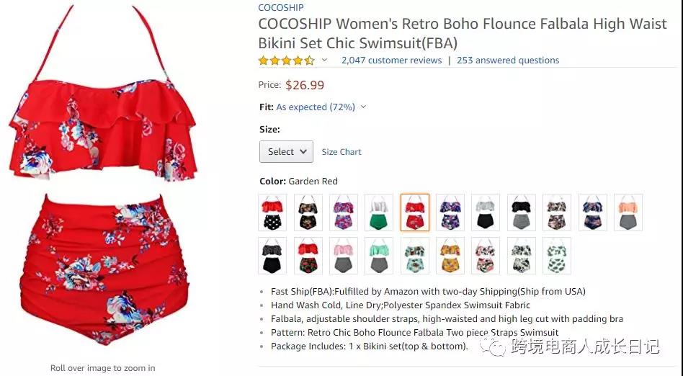683x376 pixels.
Task: View the 253 answered questions
Action: (507, 61)
